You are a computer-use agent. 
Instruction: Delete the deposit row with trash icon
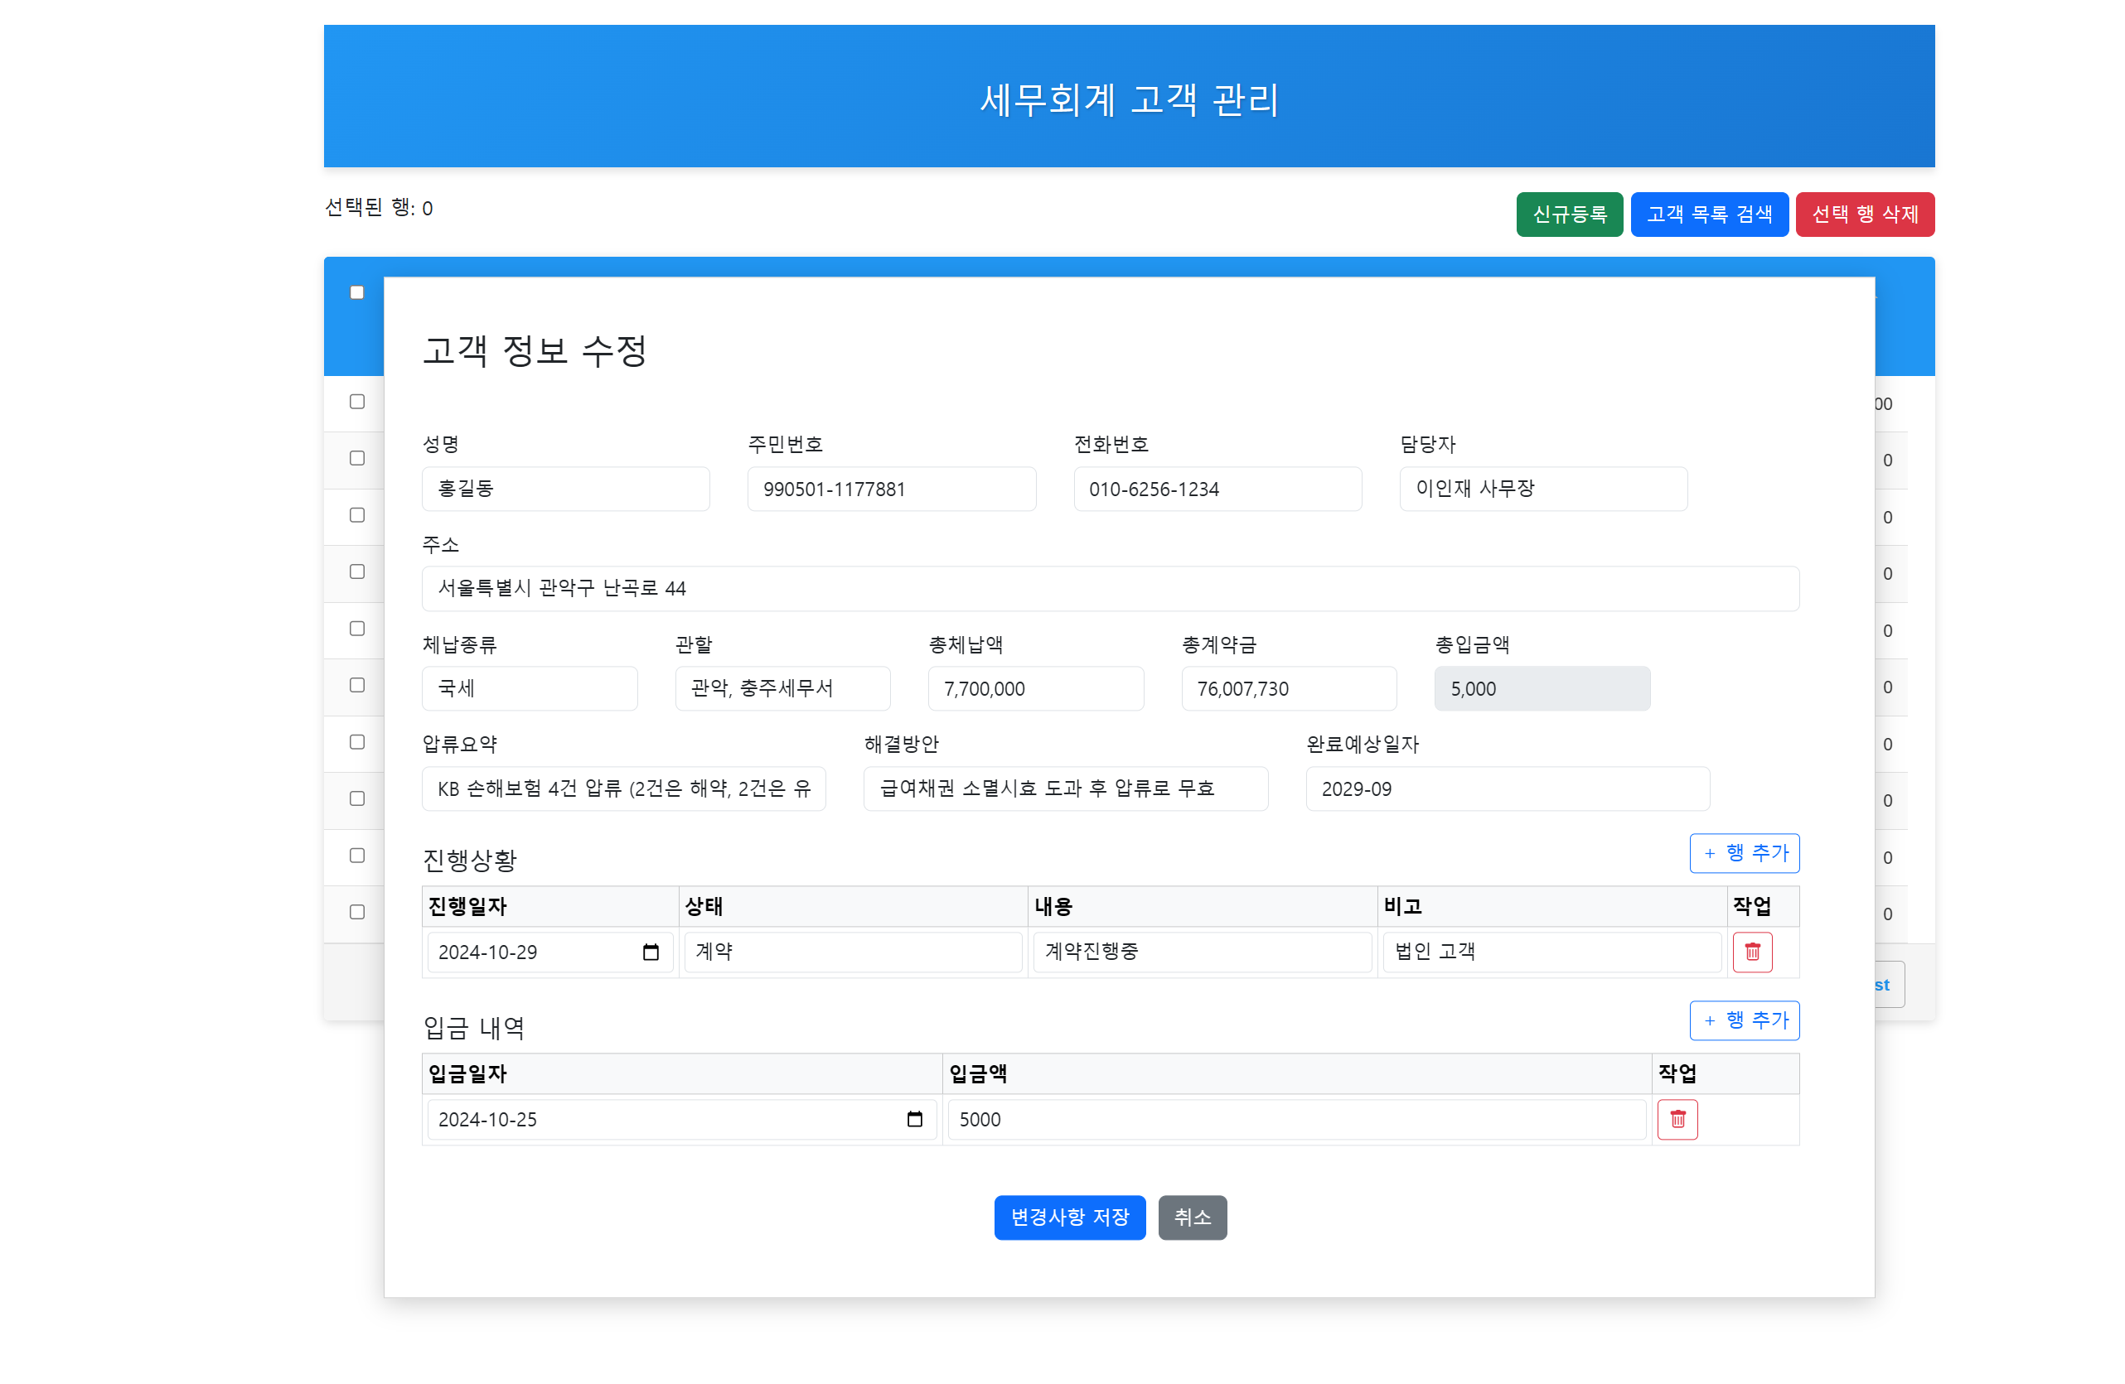click(1677, 1118)
